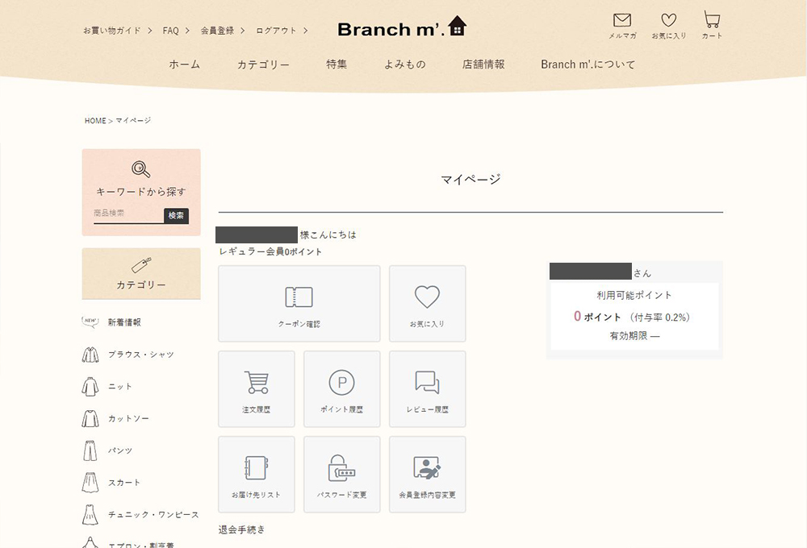This screenshot has width=807, height=548.
Task: Open the よみもの menu item
Action: (404, 64)
